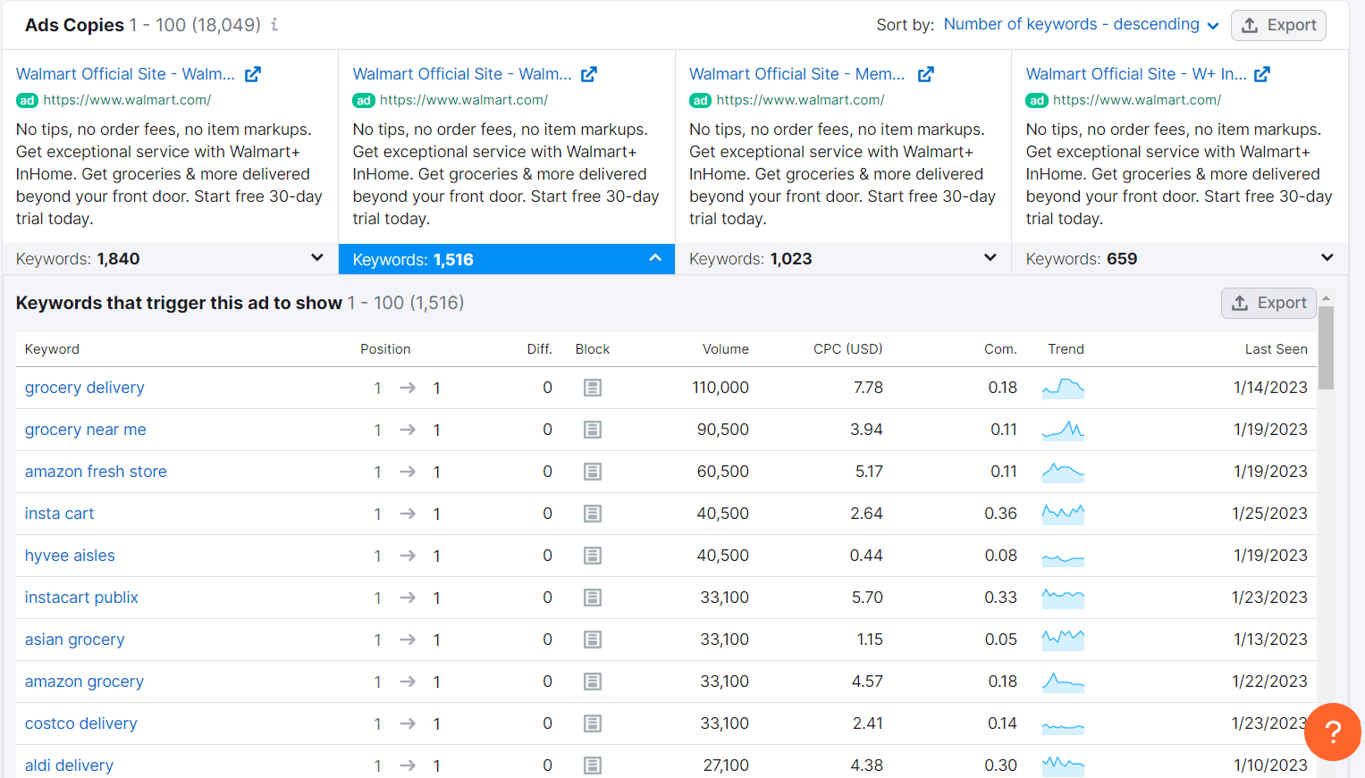Click the trend sparkline for grocery delivery
The height and width of the screenshot is (778, 1365).
click(x=1063, y=388)
